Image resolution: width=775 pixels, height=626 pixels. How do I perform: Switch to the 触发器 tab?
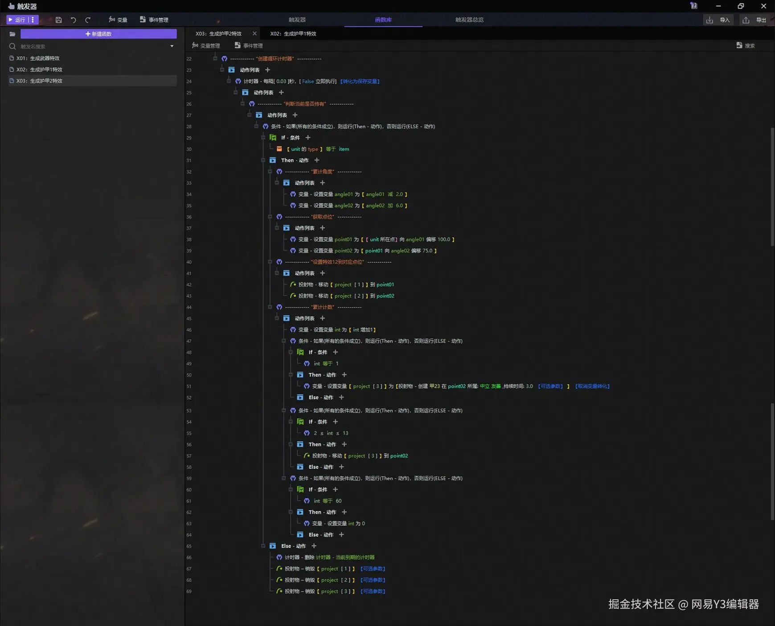coord(297,20)
